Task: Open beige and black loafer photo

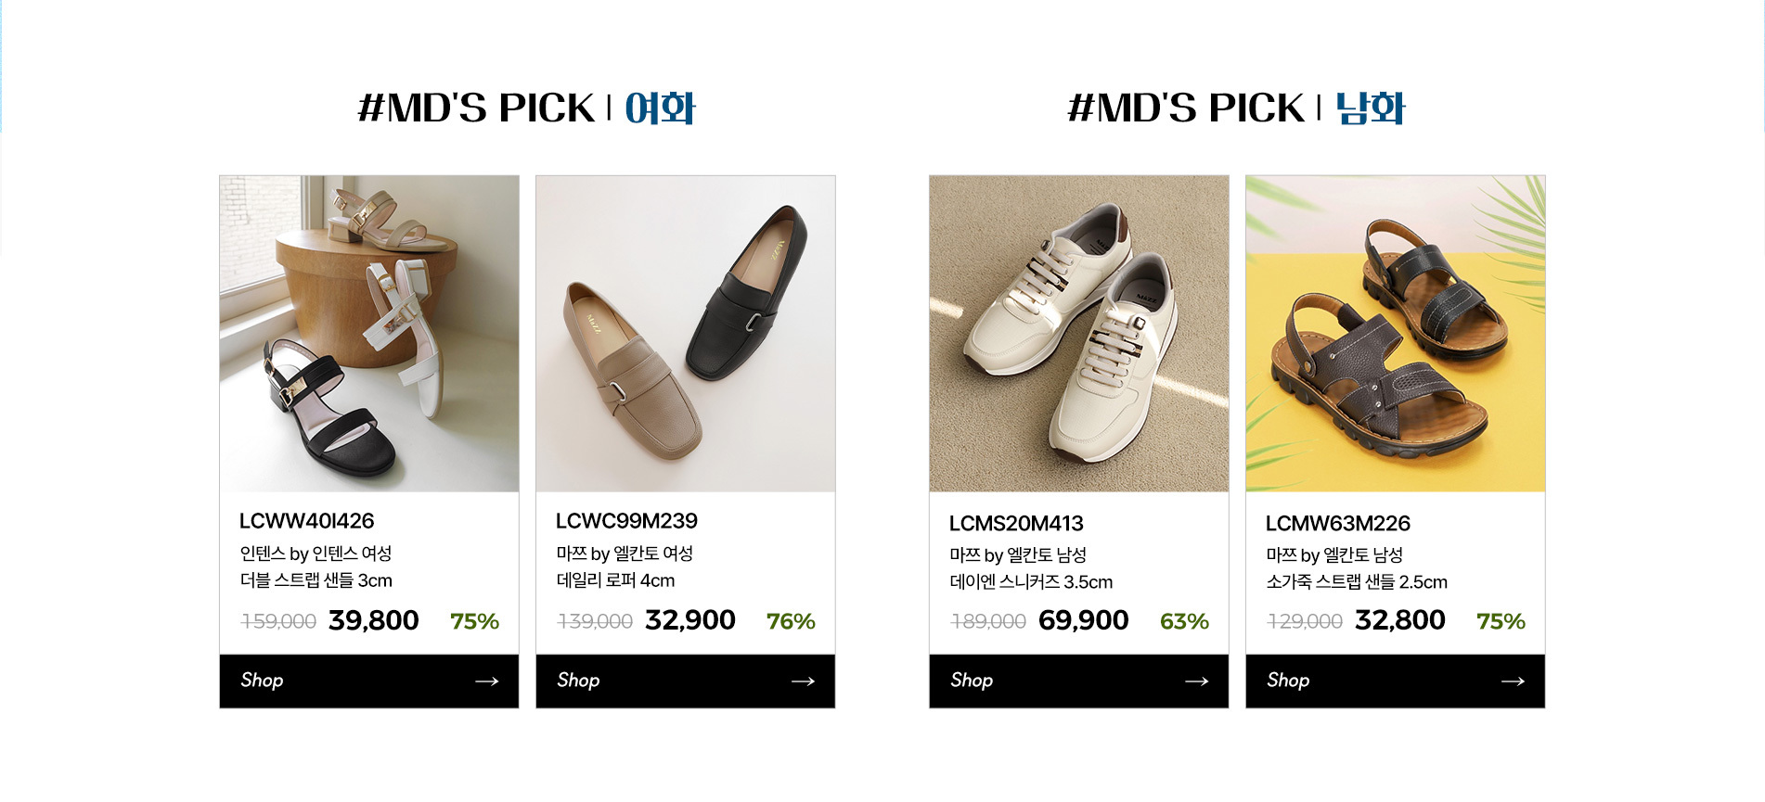Action: 686,334
